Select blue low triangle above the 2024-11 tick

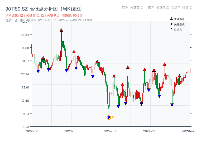coord(149,90)
